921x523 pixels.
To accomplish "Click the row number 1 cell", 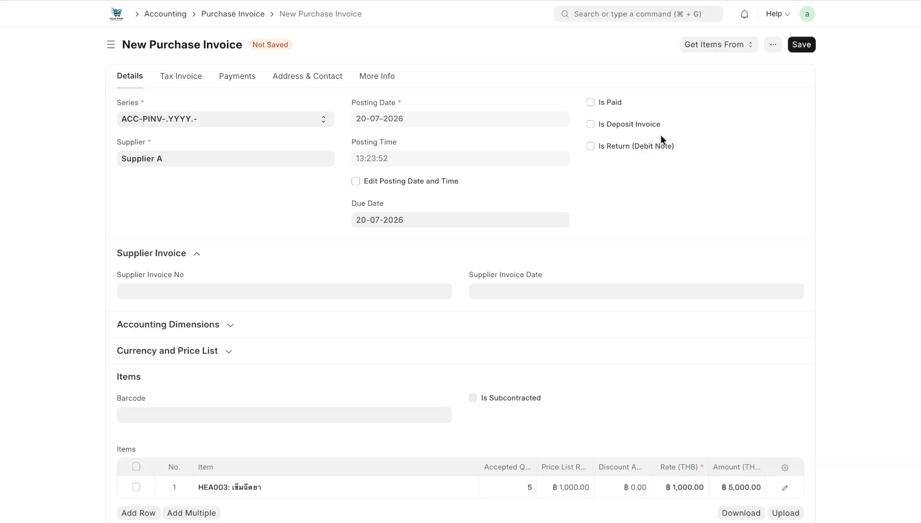I will click(x=174, y=487).
